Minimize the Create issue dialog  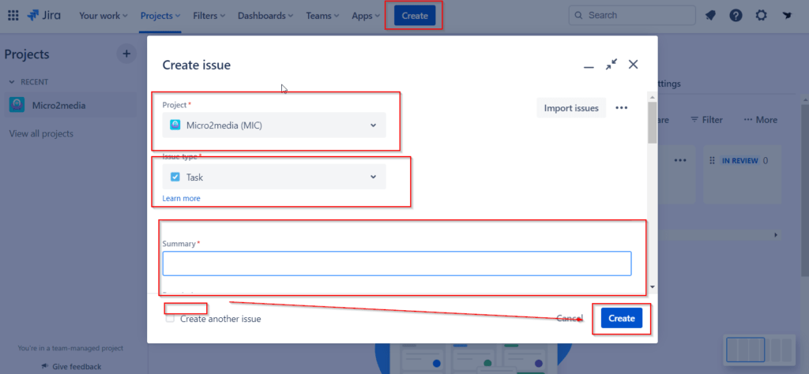(589, 66)
